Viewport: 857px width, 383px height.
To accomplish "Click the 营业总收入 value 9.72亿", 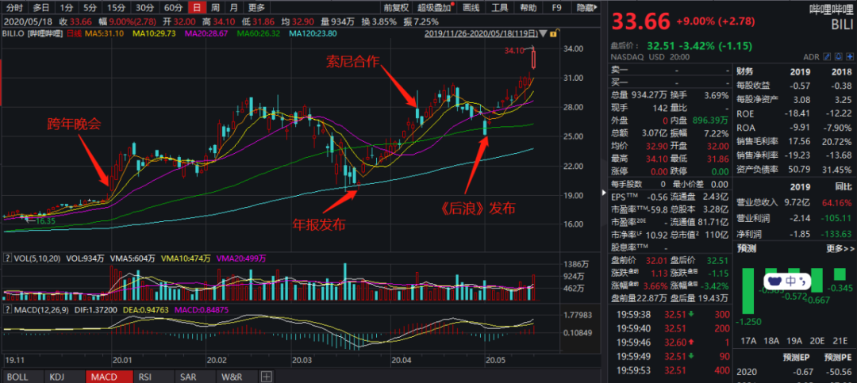I will click(x=795, y=202).
